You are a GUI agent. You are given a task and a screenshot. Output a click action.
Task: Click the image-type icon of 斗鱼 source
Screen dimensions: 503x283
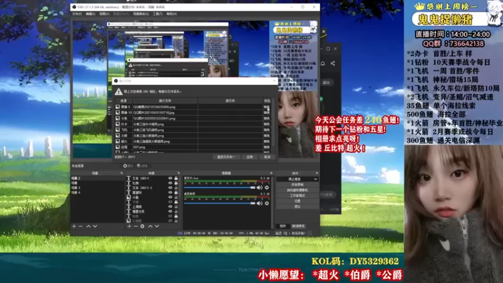click(129, 197)
